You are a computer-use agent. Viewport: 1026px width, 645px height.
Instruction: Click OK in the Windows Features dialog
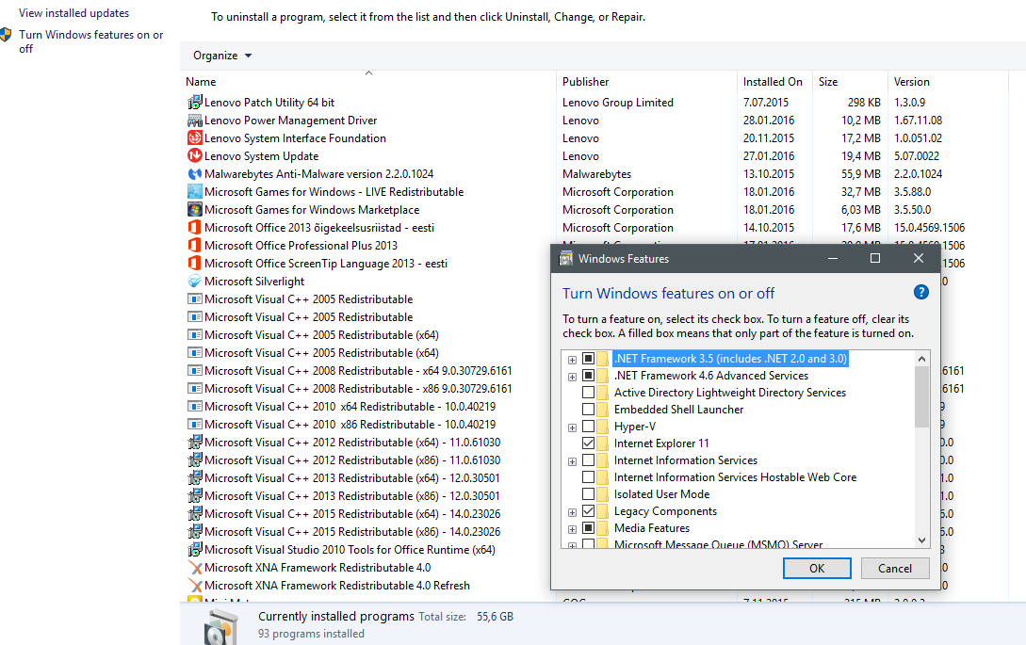point(817,569)
